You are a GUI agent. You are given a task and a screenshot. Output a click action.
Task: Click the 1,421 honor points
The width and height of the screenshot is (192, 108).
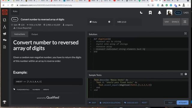tap(186, 13)
